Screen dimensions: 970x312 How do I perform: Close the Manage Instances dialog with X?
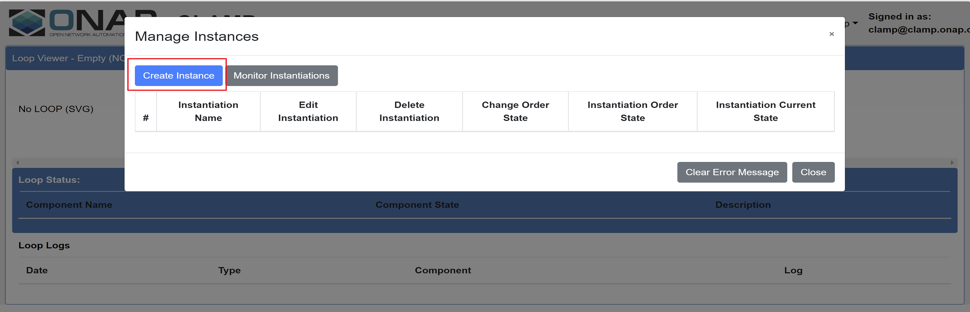(x=832, y=34)
